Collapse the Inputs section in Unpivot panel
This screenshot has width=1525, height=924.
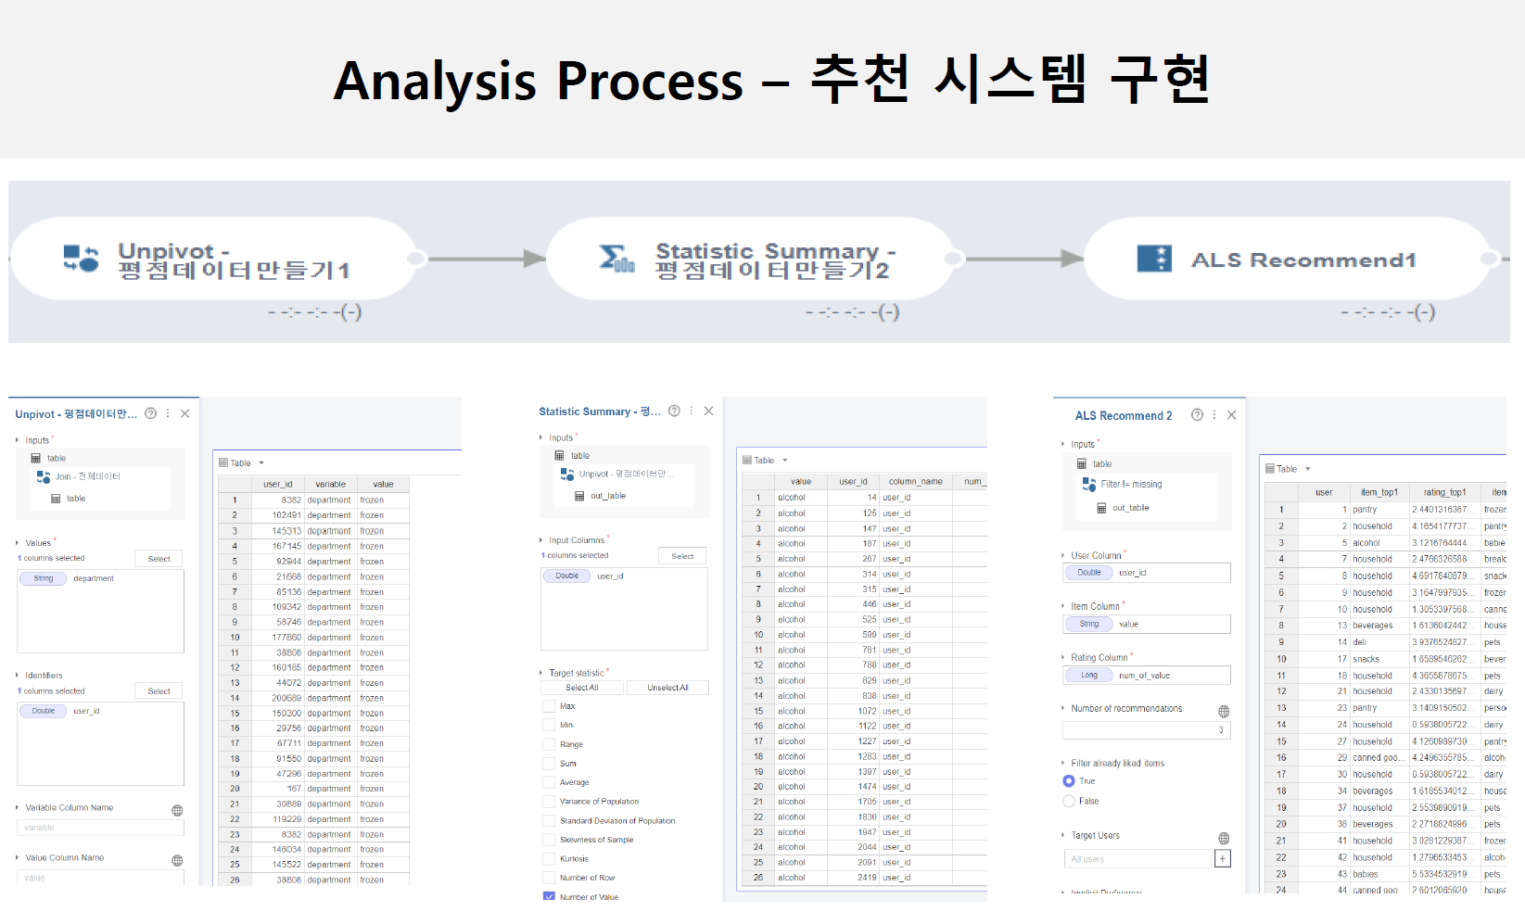click(x=17, y=440)
